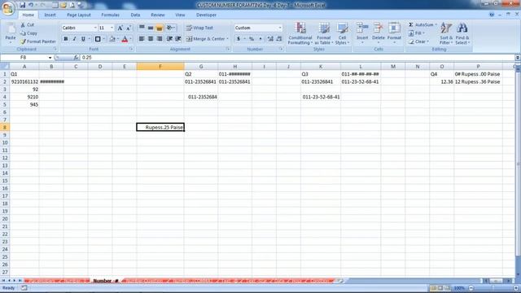Apply accounting number format
521x293 pixels.
pos(239,39)
